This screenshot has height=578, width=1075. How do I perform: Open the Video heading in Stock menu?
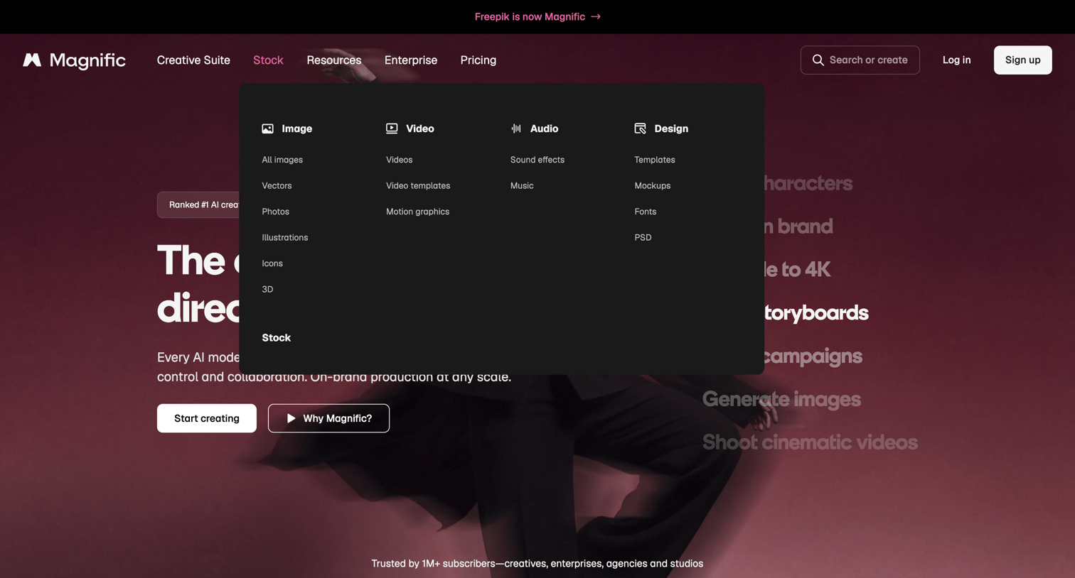pyautogui.click(x=420, y=129)
